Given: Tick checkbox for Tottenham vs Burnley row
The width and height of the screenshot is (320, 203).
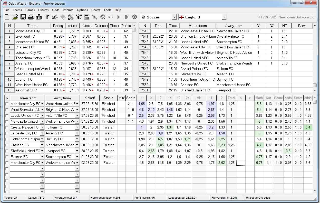Looking at the screenshot, I should (7, 139).
